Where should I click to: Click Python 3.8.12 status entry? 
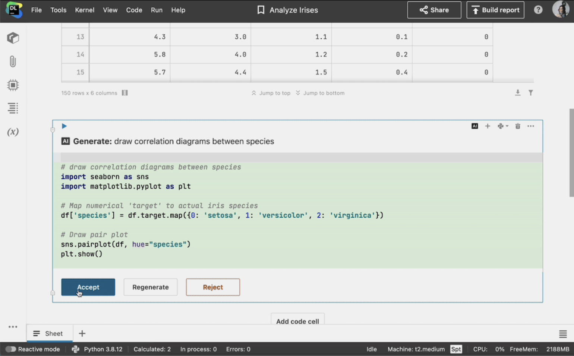(x=103, y=349)
